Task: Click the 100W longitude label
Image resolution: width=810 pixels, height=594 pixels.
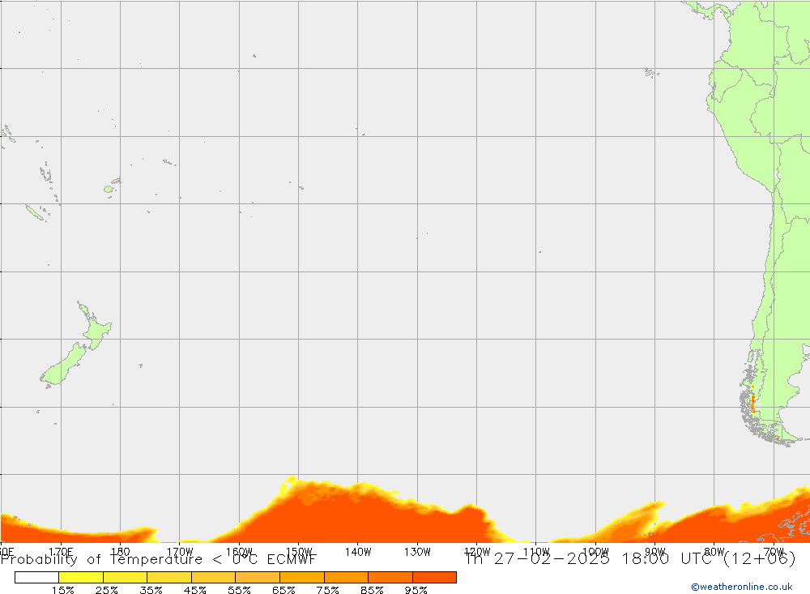Action: 595,552
